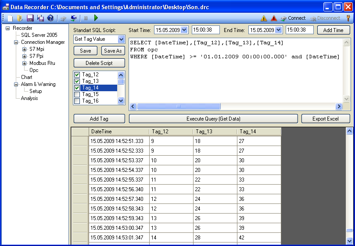The image size is (355, 246).
Task: Click the Save As button
Action: [x=113, y=51]
